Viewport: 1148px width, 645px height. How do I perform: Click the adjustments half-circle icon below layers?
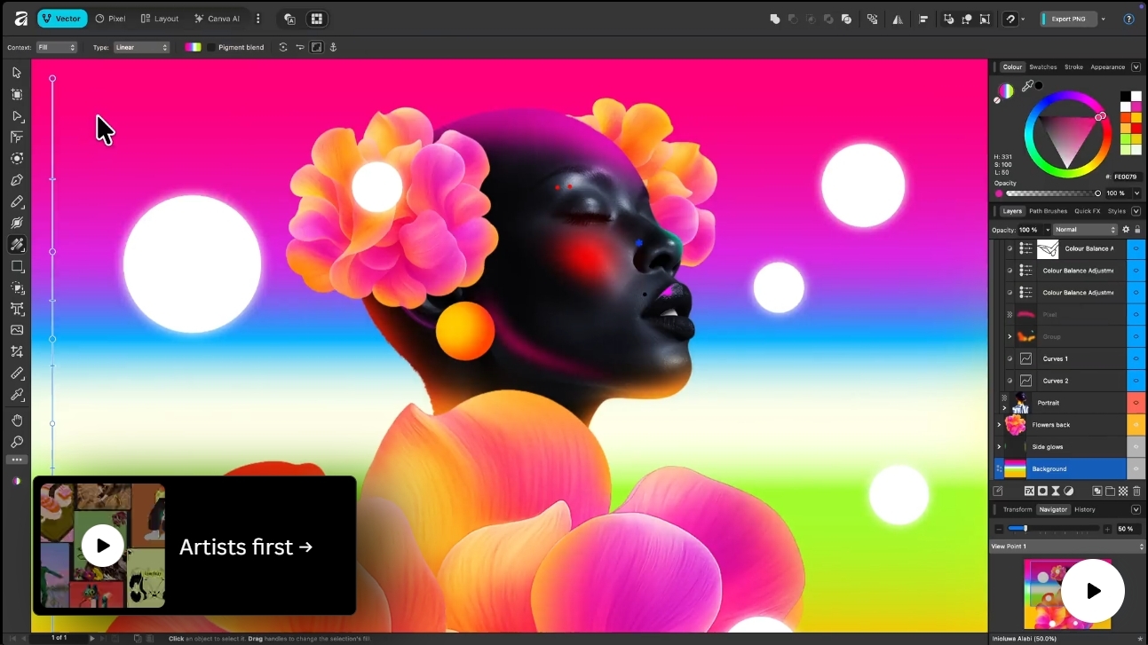coord(1069,491)
